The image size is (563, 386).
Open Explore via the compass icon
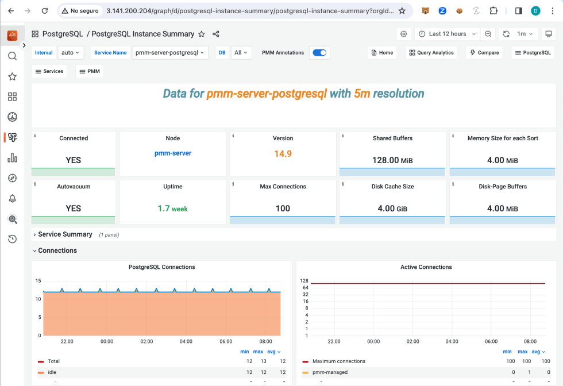[x=12, y=177]
